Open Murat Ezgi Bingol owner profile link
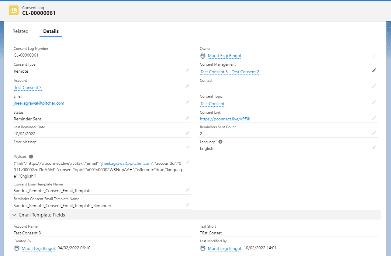This screenshot has height=256, width=391. coord(224,56)
